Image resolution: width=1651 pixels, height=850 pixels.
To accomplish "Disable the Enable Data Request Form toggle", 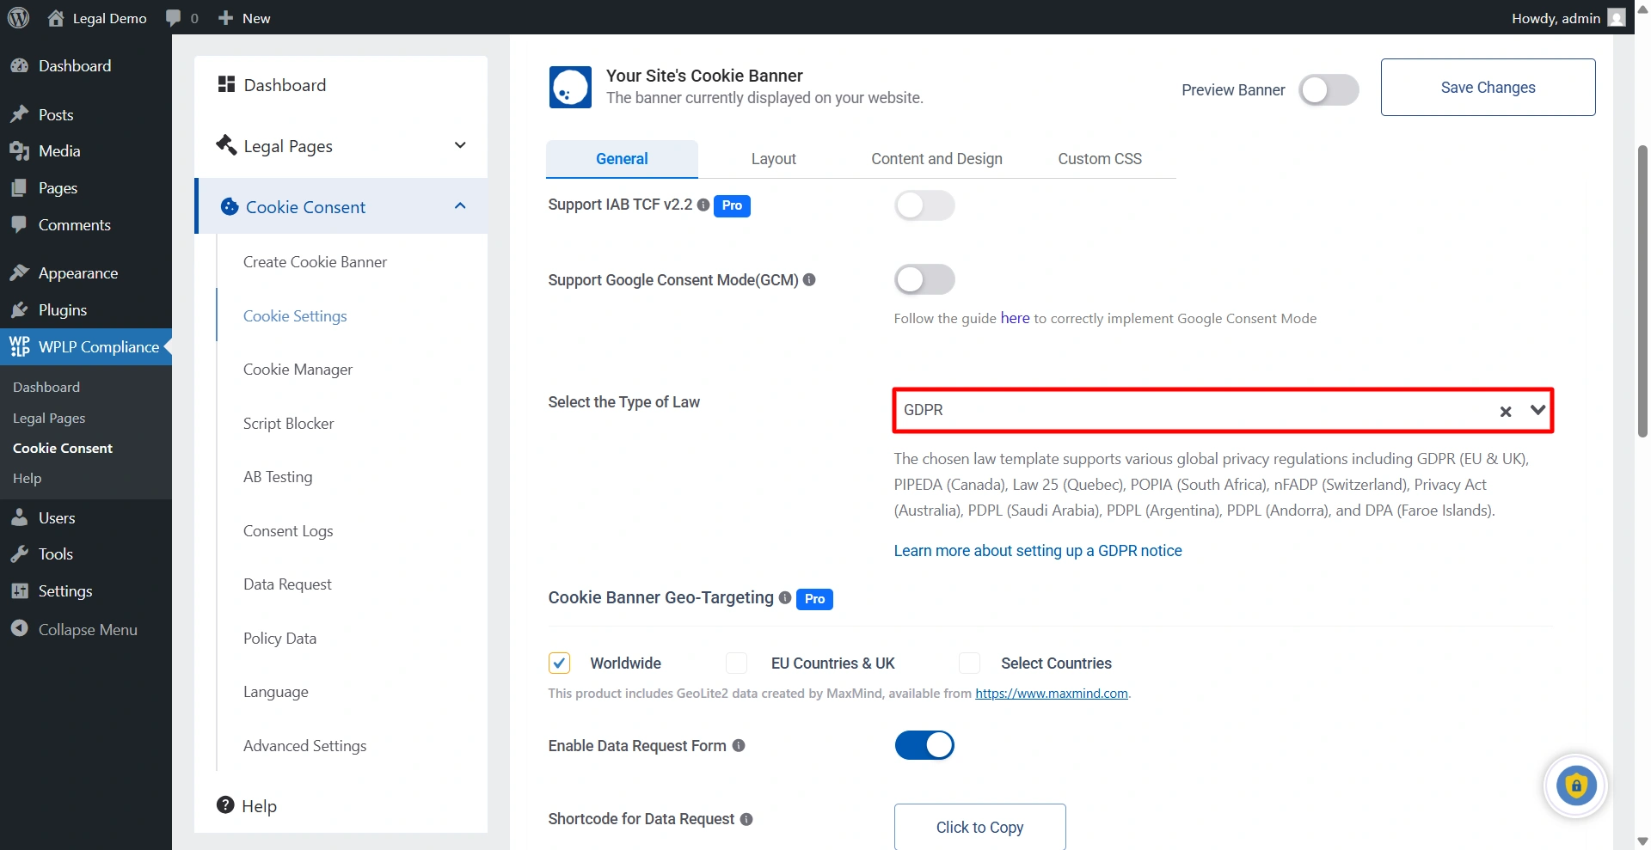I will click(924, 746).
